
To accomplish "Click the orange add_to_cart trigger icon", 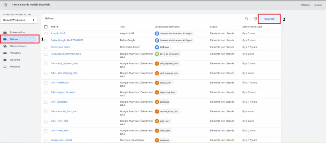I will (157, 83).
